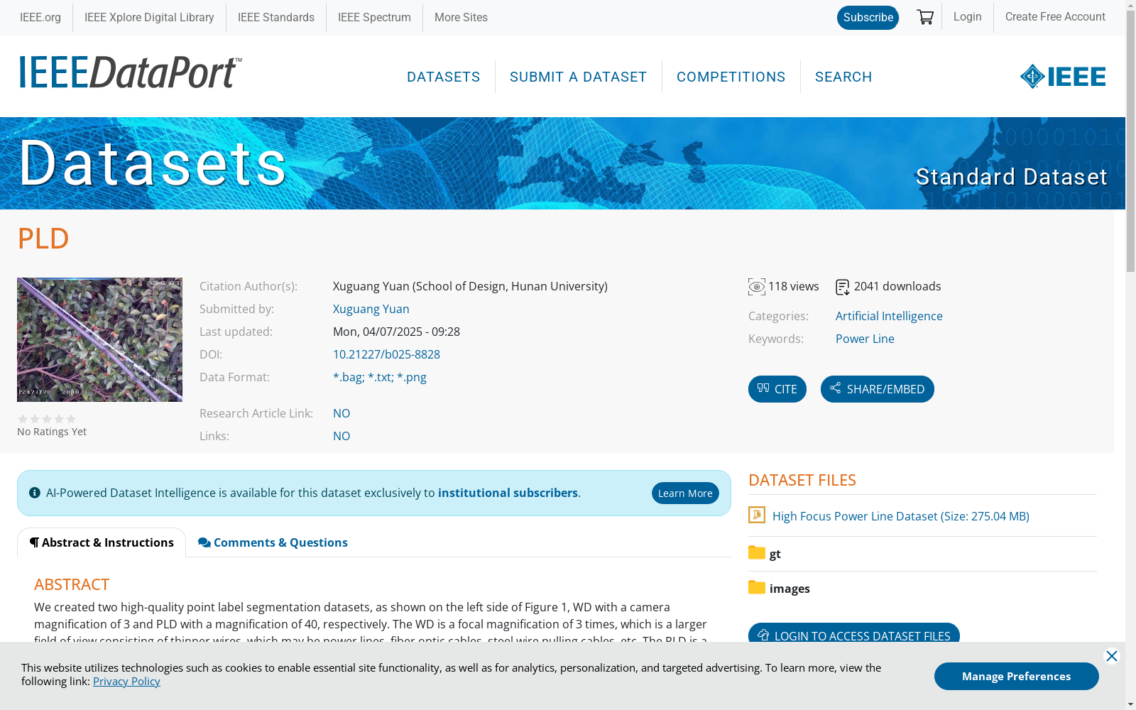Viewport: 1136px width, 710px height.
Task: Open submitter Xuguang Yuan profile link
Action: point(371,309)
